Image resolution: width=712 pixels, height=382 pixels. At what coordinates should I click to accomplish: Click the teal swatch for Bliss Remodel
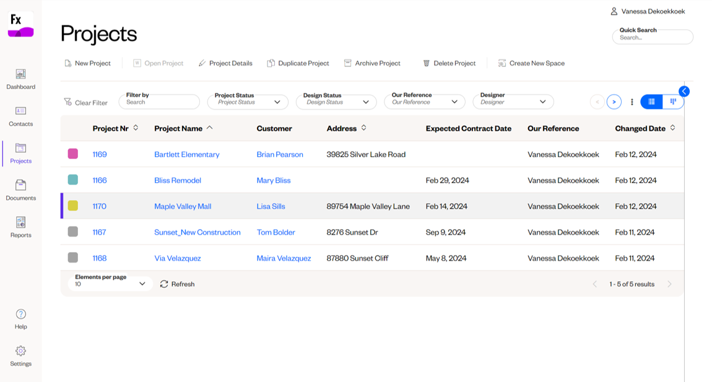pos(72,180)
